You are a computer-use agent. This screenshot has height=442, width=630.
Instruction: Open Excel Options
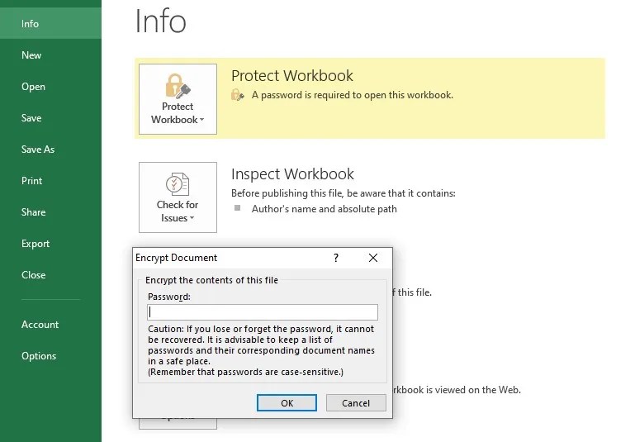pyautogui.click(x=50, y=355)
